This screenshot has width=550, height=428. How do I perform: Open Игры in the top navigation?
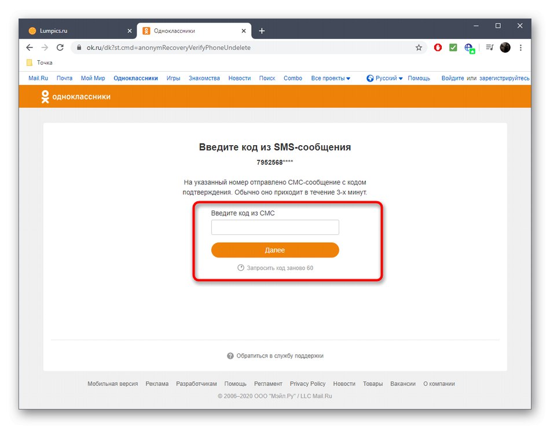point(173,78)
